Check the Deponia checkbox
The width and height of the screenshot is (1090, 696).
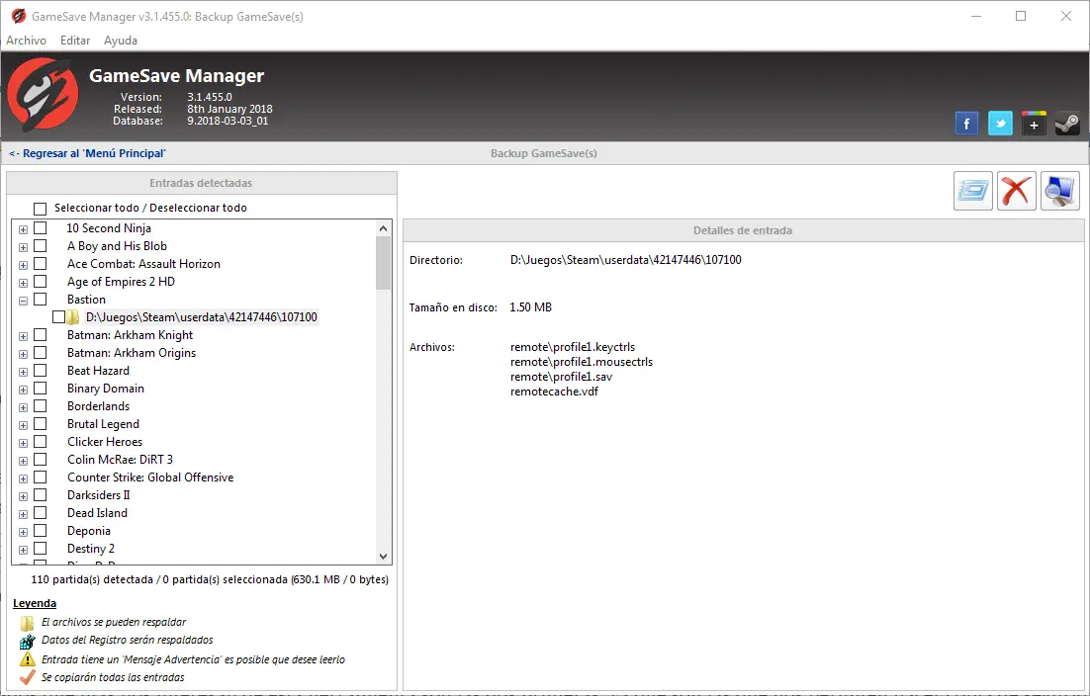41,531
